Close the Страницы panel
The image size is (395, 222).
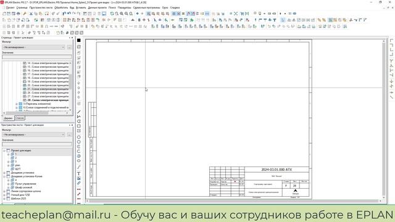[x=72, y=38]
